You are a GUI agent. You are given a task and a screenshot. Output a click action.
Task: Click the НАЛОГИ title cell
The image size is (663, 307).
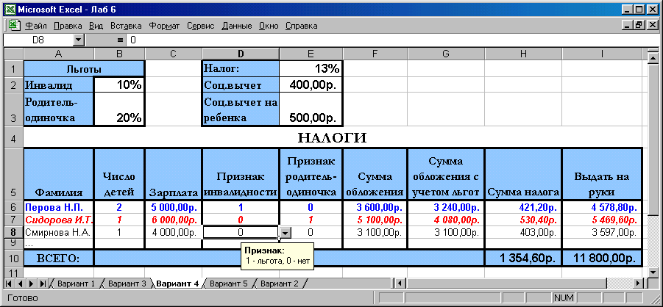(333, 137)
